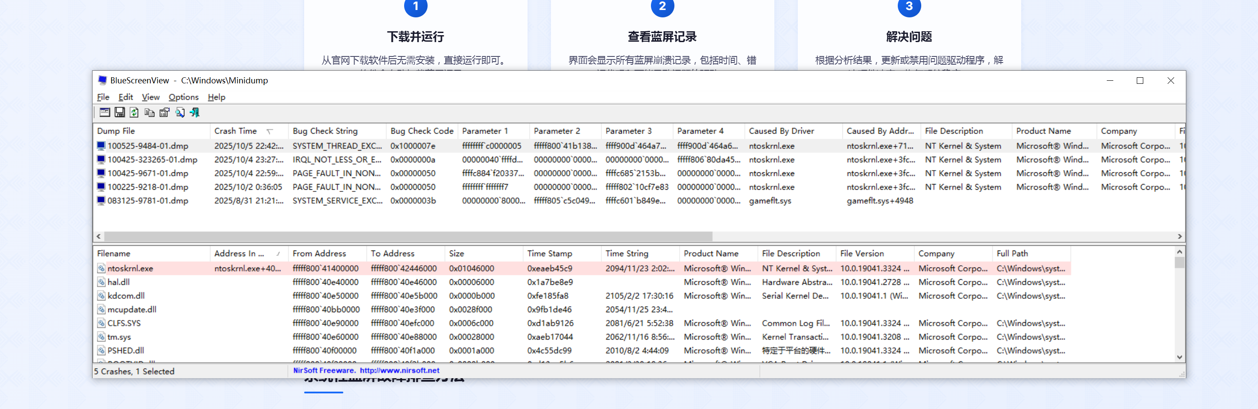Screen dimensions: 1258x409
Task: Select the tm.sys driver row
Action: pos(582,337)
